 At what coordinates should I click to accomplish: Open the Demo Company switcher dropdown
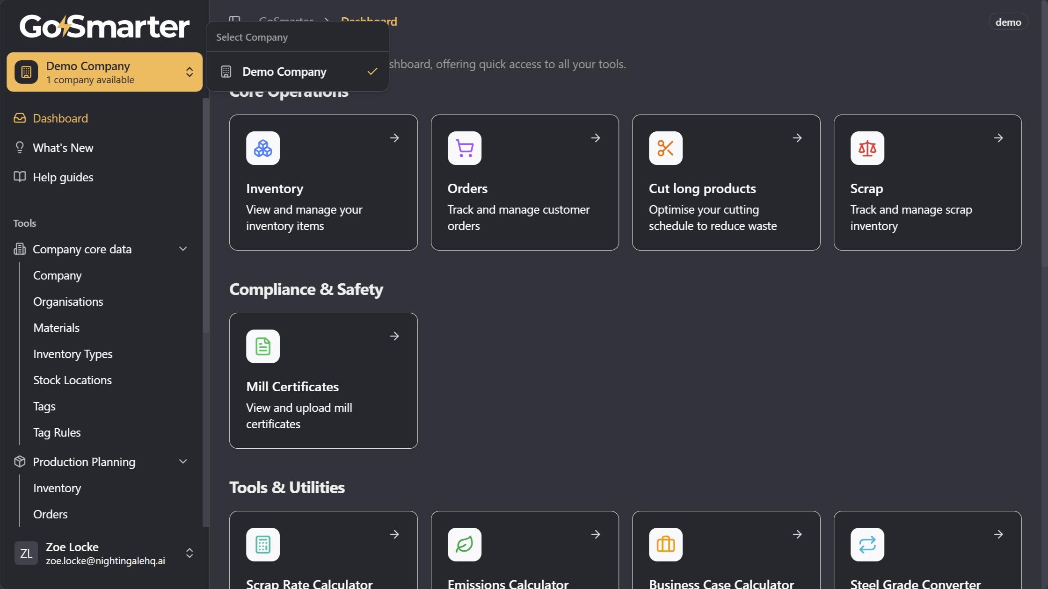pyautogui.click(x=104, y=72)
